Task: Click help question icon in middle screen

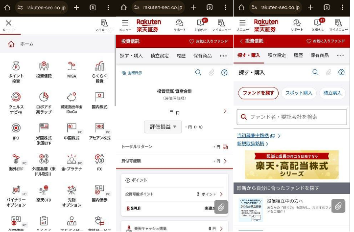Action: [x=224, y=72]
